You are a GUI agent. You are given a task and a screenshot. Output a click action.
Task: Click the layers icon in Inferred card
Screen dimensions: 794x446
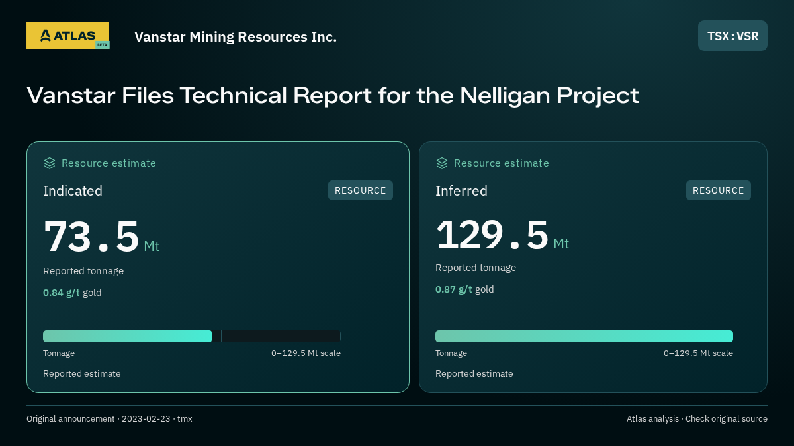tap(442, 163)
